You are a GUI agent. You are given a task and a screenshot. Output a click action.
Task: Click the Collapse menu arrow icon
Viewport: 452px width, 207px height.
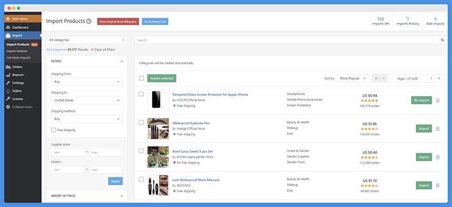8,107
